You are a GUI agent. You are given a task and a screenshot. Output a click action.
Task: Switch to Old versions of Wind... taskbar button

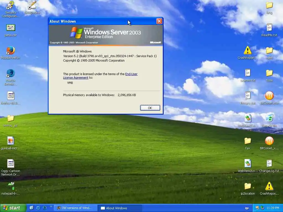(x=75, y=208)
